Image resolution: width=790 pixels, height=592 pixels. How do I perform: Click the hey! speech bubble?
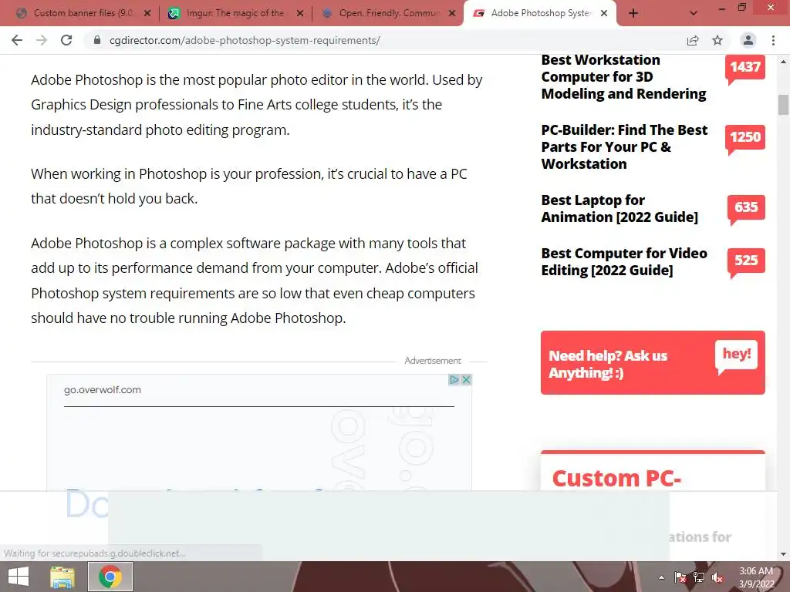[736, 355]
